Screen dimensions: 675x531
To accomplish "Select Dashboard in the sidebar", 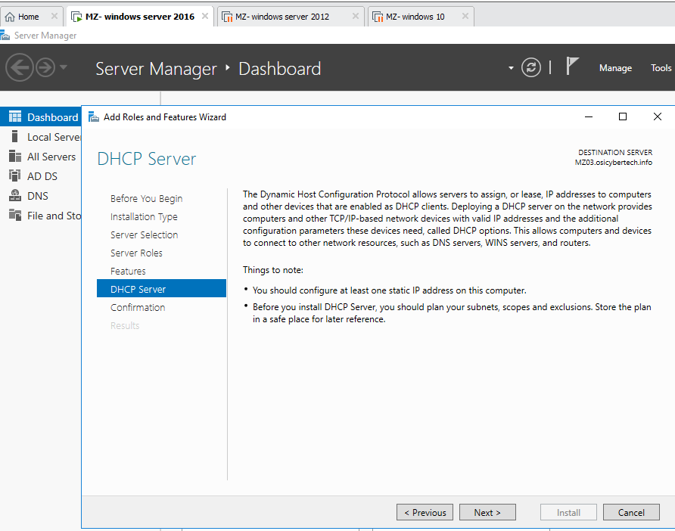I will pyautogui.click(x=41, y=117).
